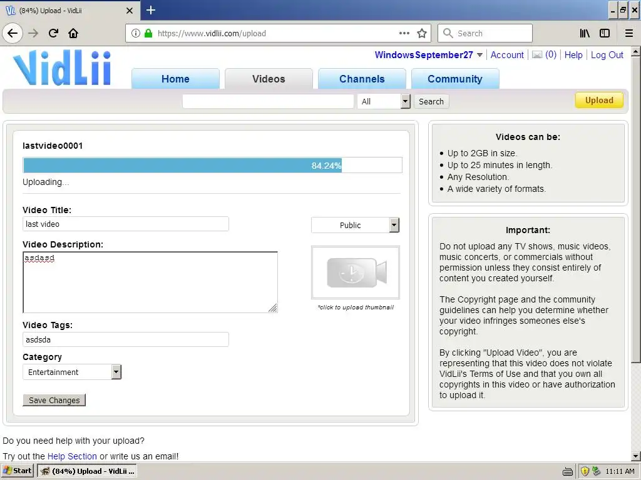This screenshot has height=480, width=641.
Task: Click the browser Back arrow button
Action: click(x=13, y=33)
